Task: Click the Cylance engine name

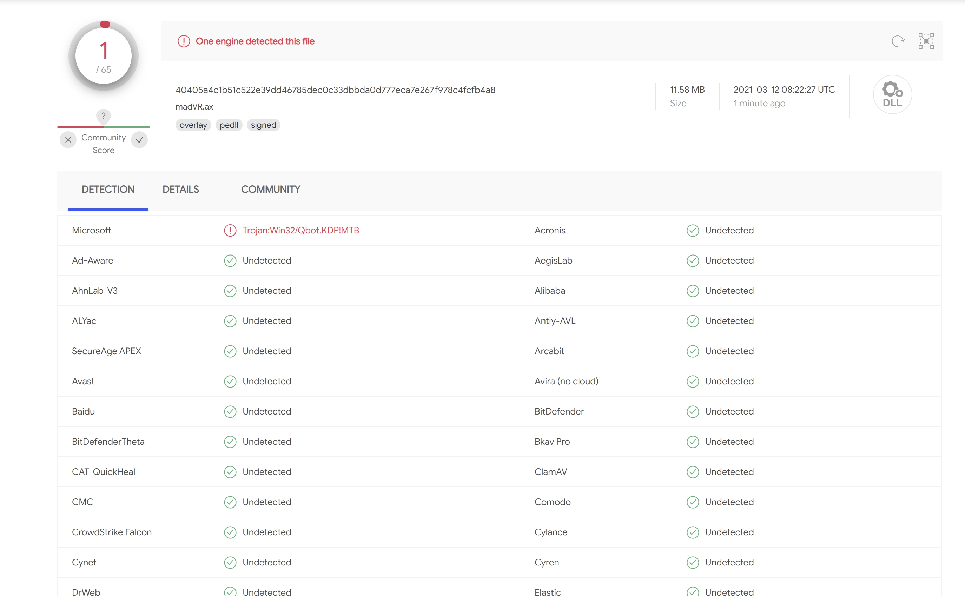Action: tap(551, 532)
